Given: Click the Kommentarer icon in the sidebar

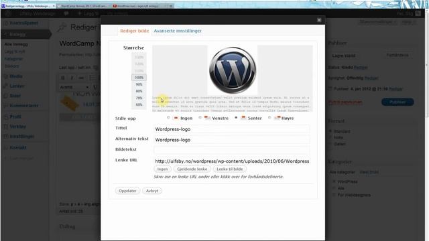Looking at the screenshot, I should pos(5,106).
